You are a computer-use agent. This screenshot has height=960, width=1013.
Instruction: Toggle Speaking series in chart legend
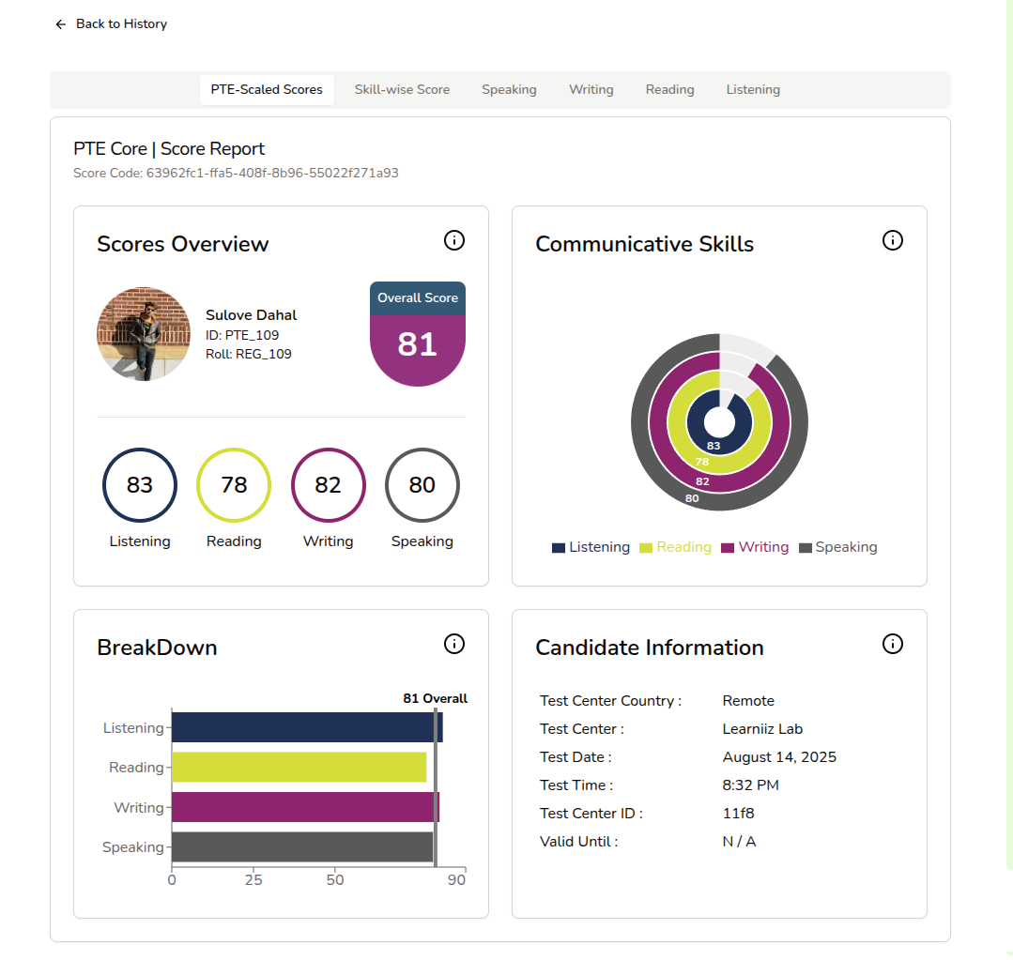[837, 547]
